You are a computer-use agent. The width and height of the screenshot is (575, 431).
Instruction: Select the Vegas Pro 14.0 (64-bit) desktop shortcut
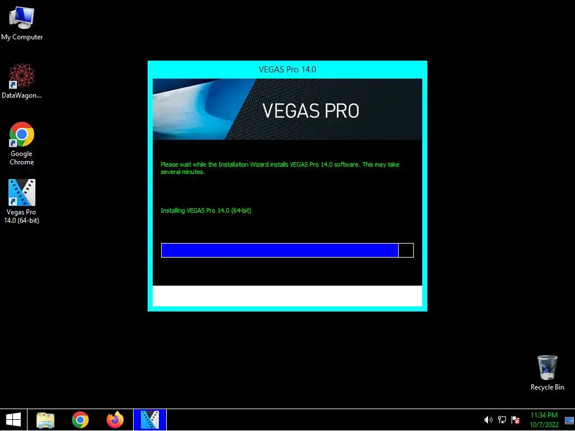point(22,201)
